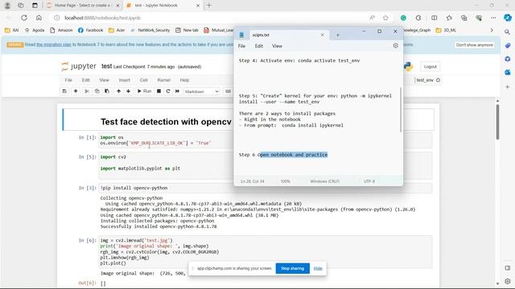The image size is (515, 289).
Task: Open Jupyter View menu
Action: click(x=104, y=80)
